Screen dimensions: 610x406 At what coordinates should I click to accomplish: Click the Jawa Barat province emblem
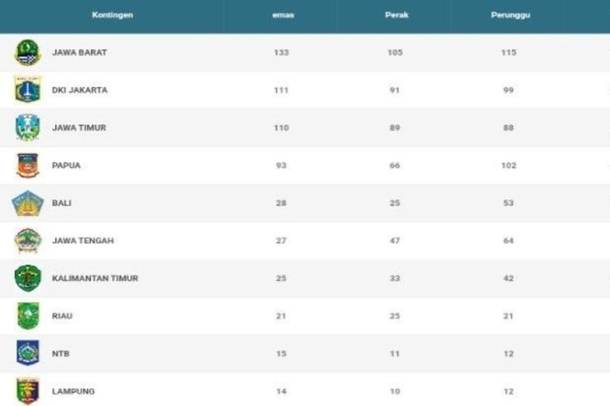[28, 53]
